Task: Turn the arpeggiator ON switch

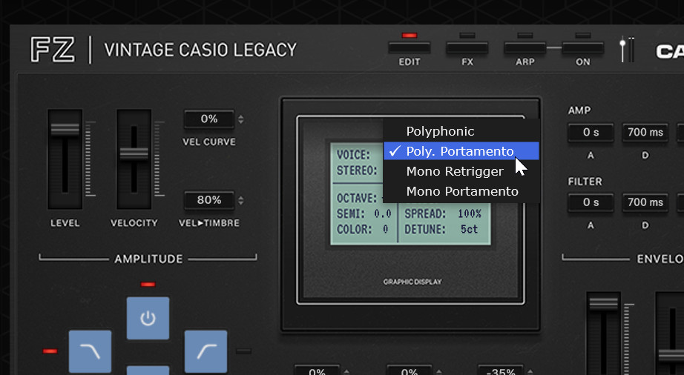Action: pos(582,47)
